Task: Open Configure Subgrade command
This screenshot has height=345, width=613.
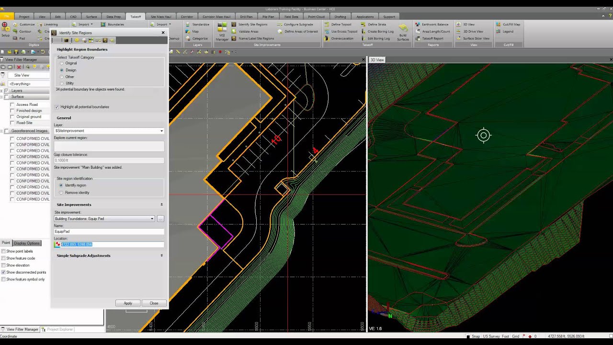Action: pyautogui.click(x=295, y=24)
